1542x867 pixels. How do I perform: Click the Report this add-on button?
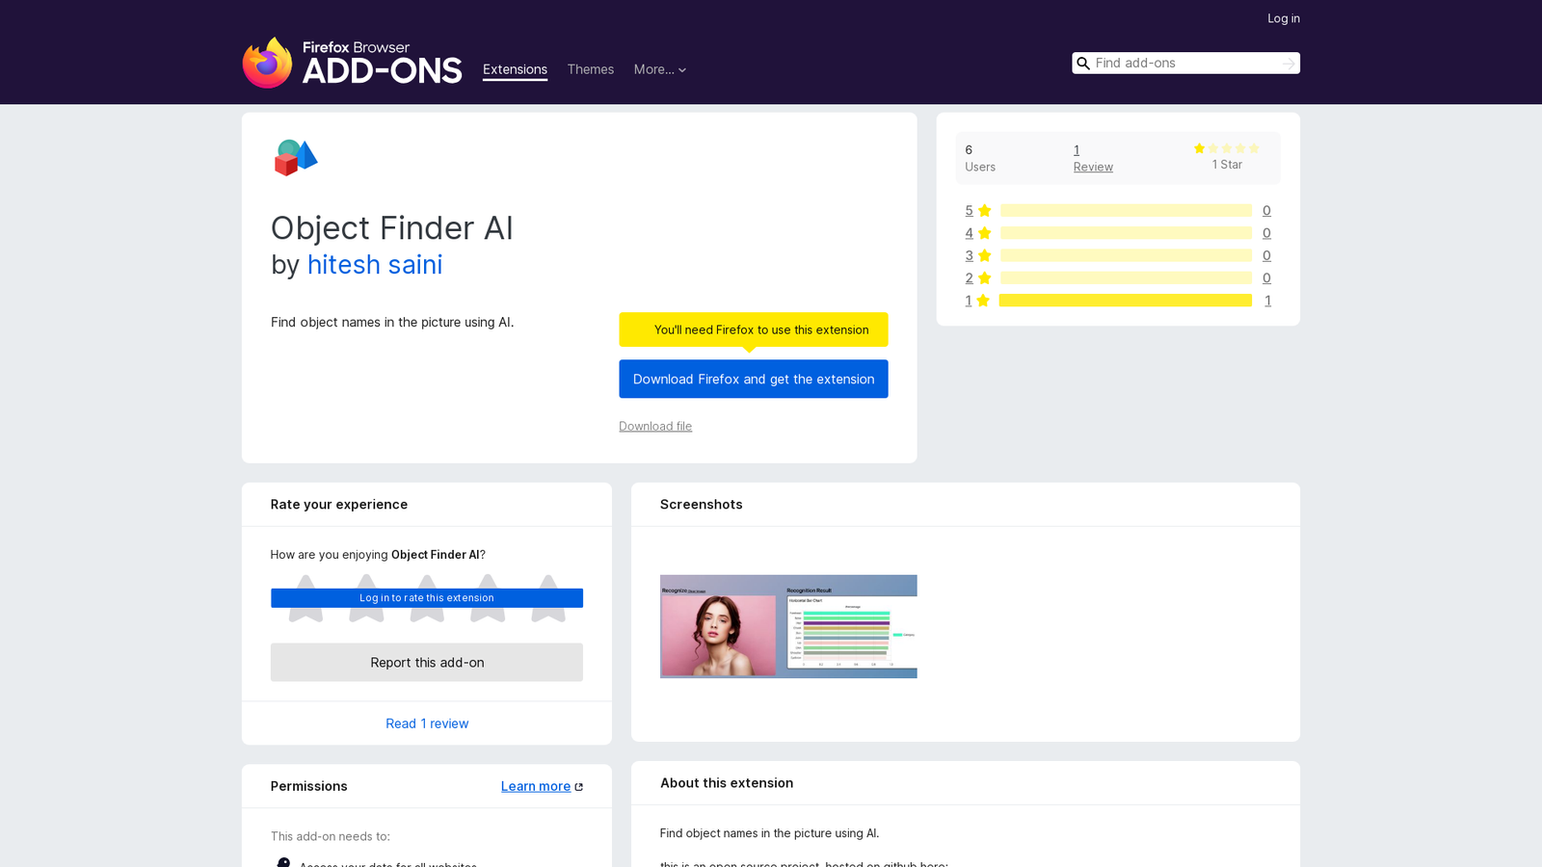point(427,663)
